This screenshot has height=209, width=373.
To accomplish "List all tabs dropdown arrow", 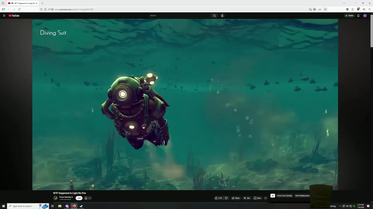I will (344, 3).
